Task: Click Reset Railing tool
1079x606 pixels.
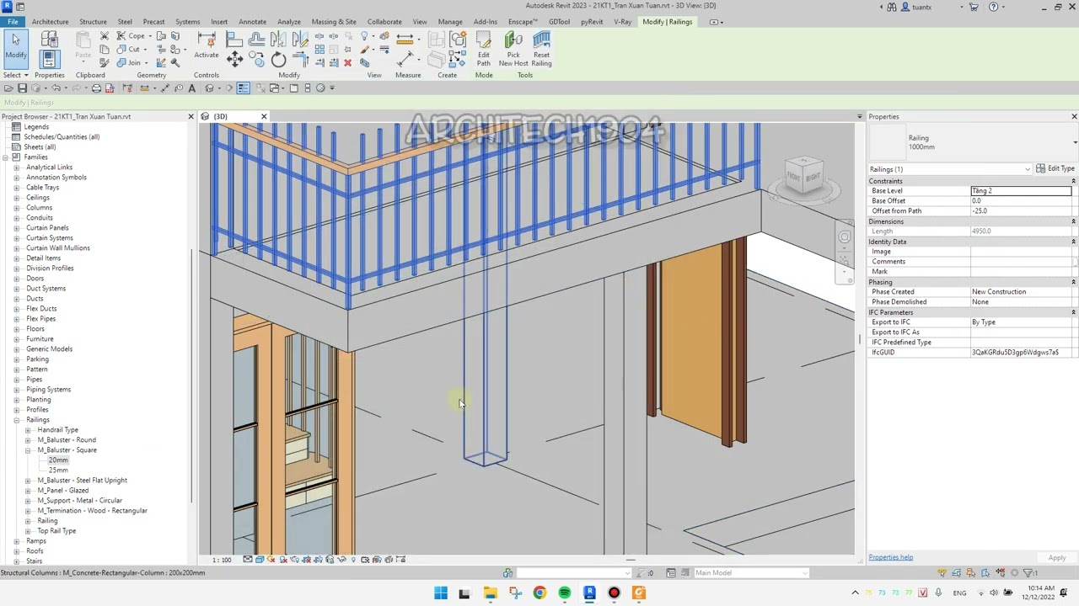Action: click(542, 49)
